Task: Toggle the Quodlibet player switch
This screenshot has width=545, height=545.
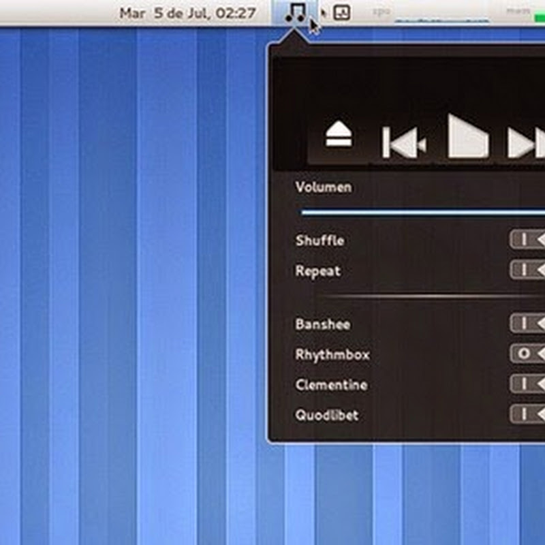Action: point(527,414)
